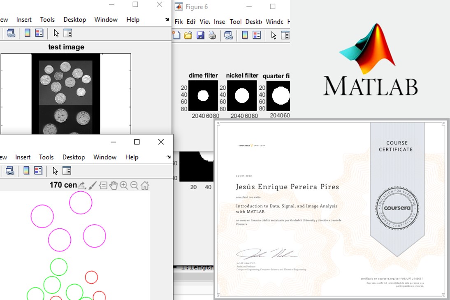This screenshot has width=450, height=300.
Task: Click Open File folder icon in Figure 6
Action: (188, 36)
